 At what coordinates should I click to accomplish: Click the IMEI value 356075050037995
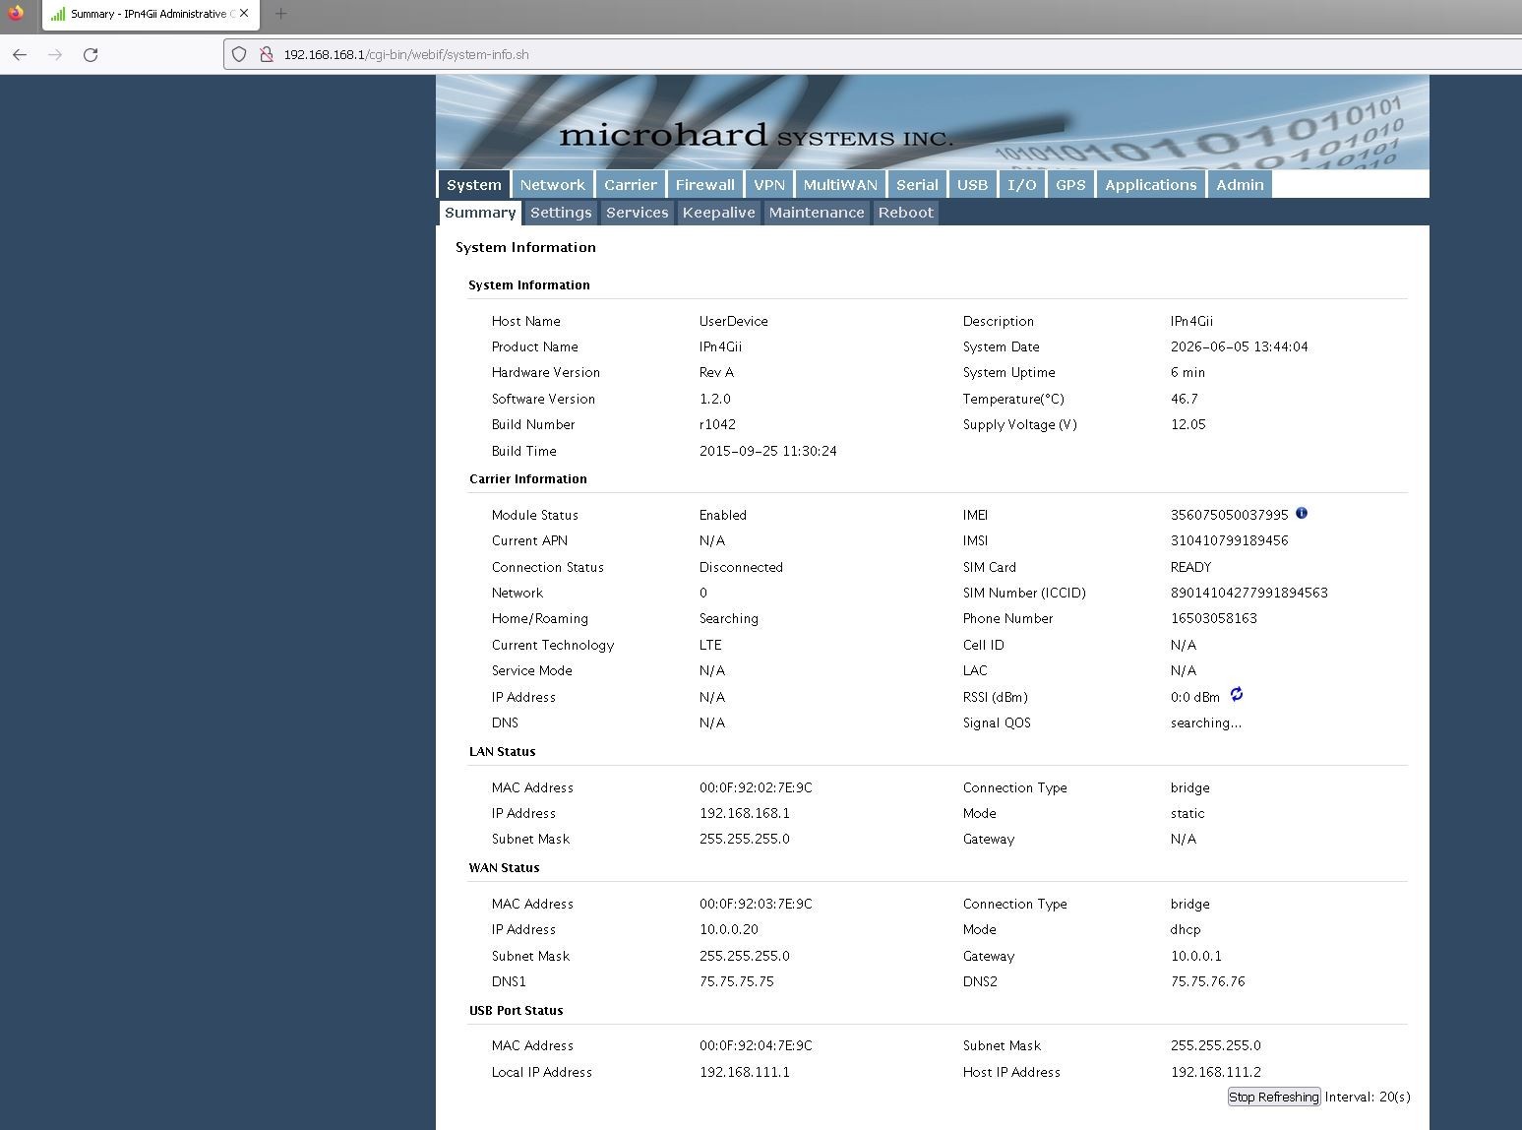[x=1229, y=515]
